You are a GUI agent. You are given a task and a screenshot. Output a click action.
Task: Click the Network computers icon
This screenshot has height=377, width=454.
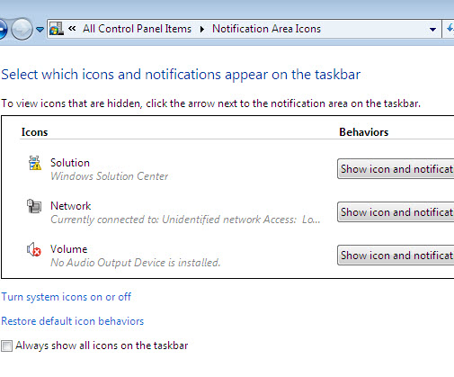(x=34, y=206)
